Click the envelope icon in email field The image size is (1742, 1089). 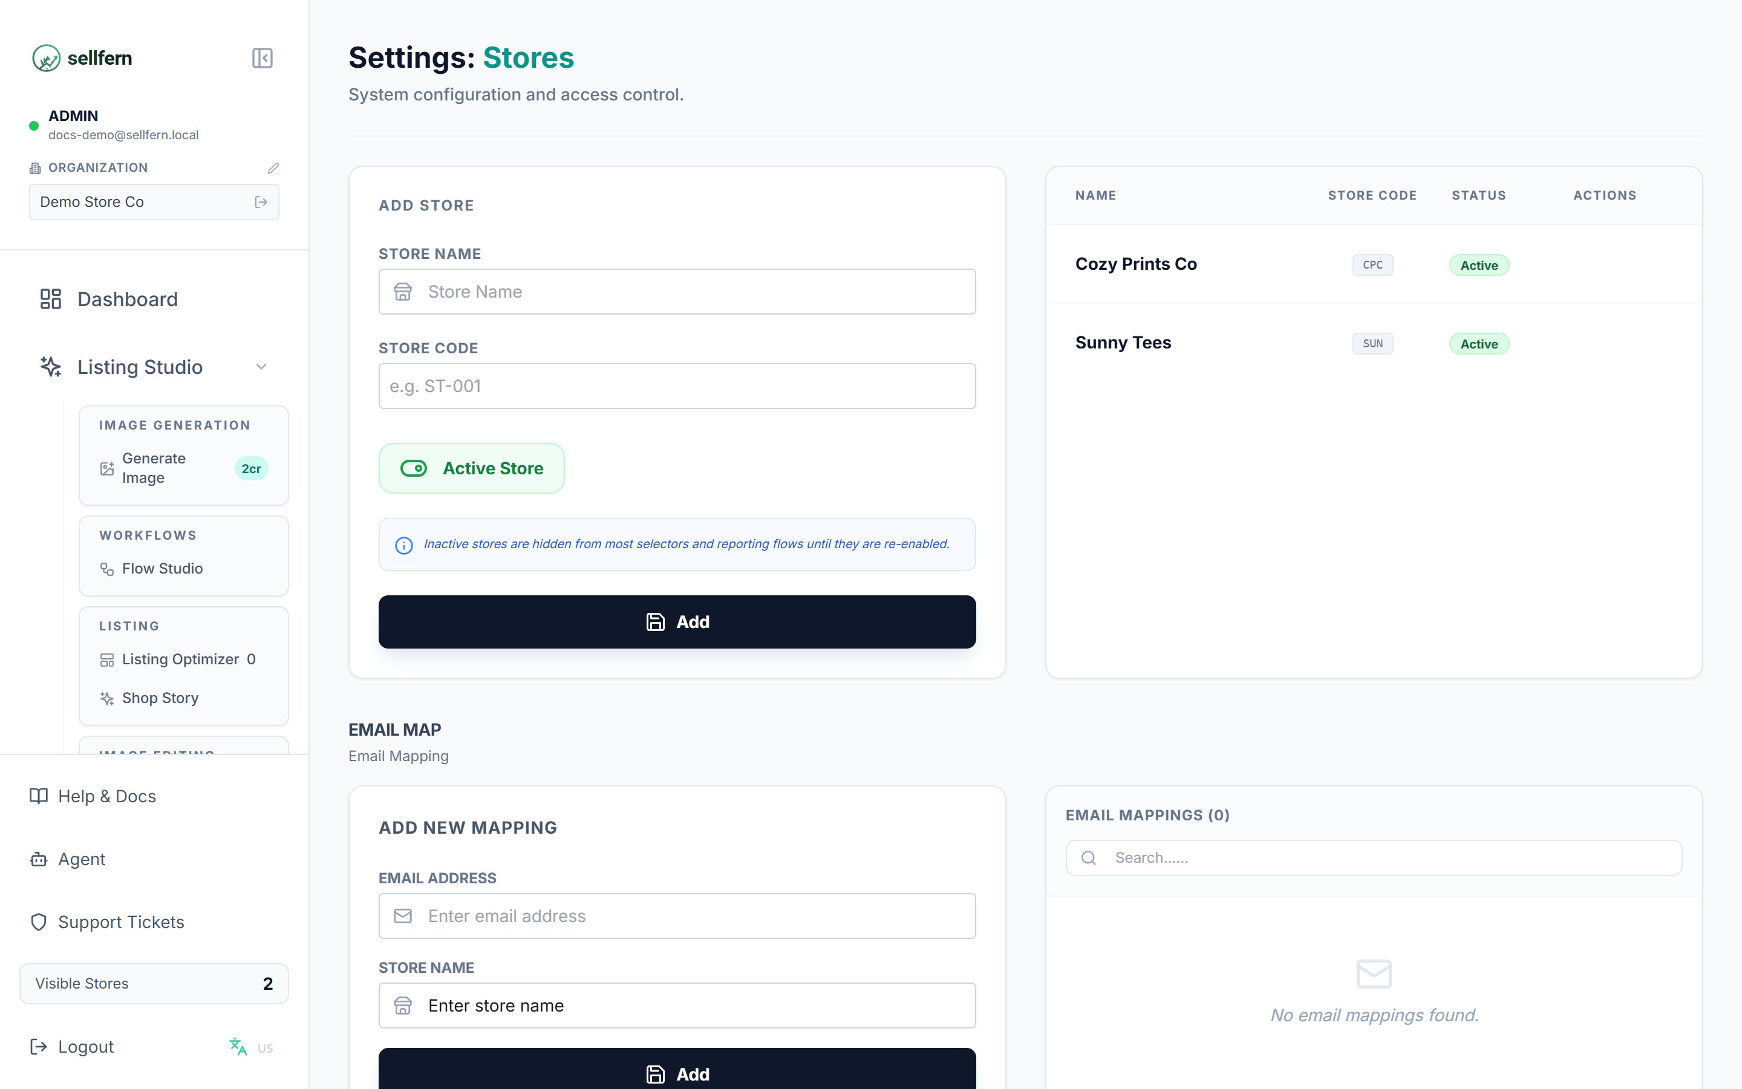point(403,916)
